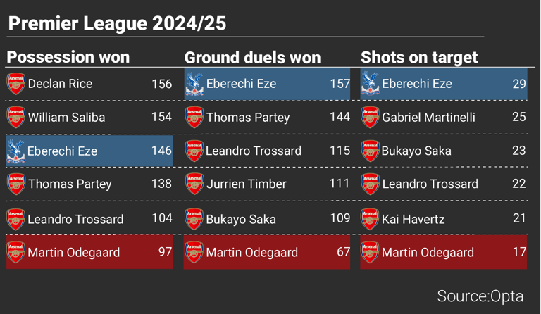Click the Arsenal crest beside Kai Havertz
The width and height of the screenshot is (541, 314).
point(370,219)
